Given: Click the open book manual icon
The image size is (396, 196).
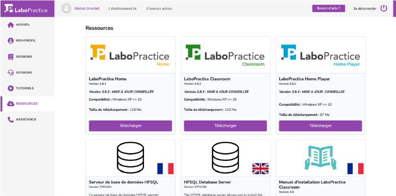Looking at the screenshot, I should (320, 157).
